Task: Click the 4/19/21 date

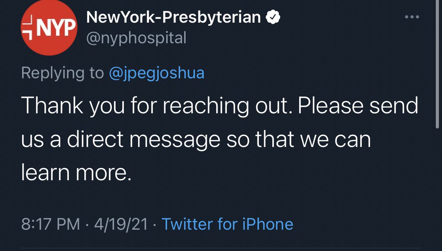Action: [x=120, y=224]
